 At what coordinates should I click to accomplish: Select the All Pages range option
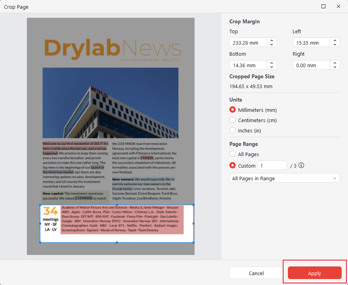[233, 154]
